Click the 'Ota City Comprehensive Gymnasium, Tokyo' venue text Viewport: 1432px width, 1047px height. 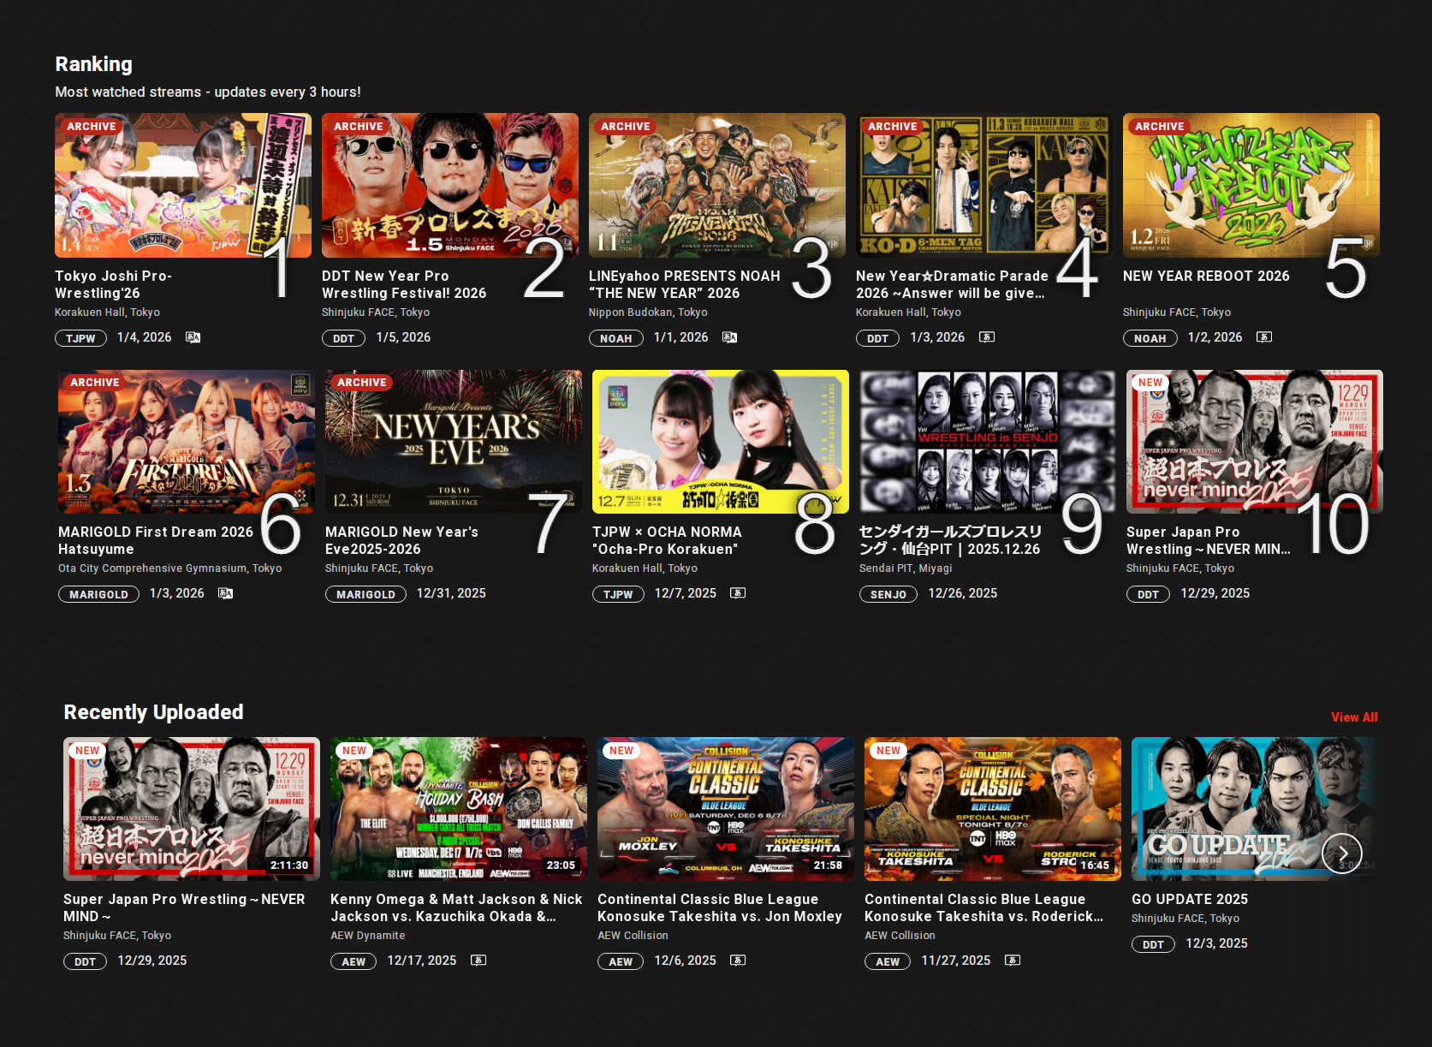click(x=169, y=568)
